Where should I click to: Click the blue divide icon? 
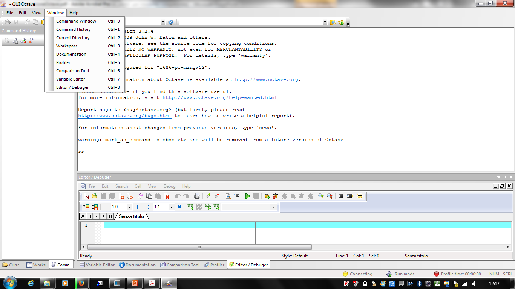tap(148, 207)
